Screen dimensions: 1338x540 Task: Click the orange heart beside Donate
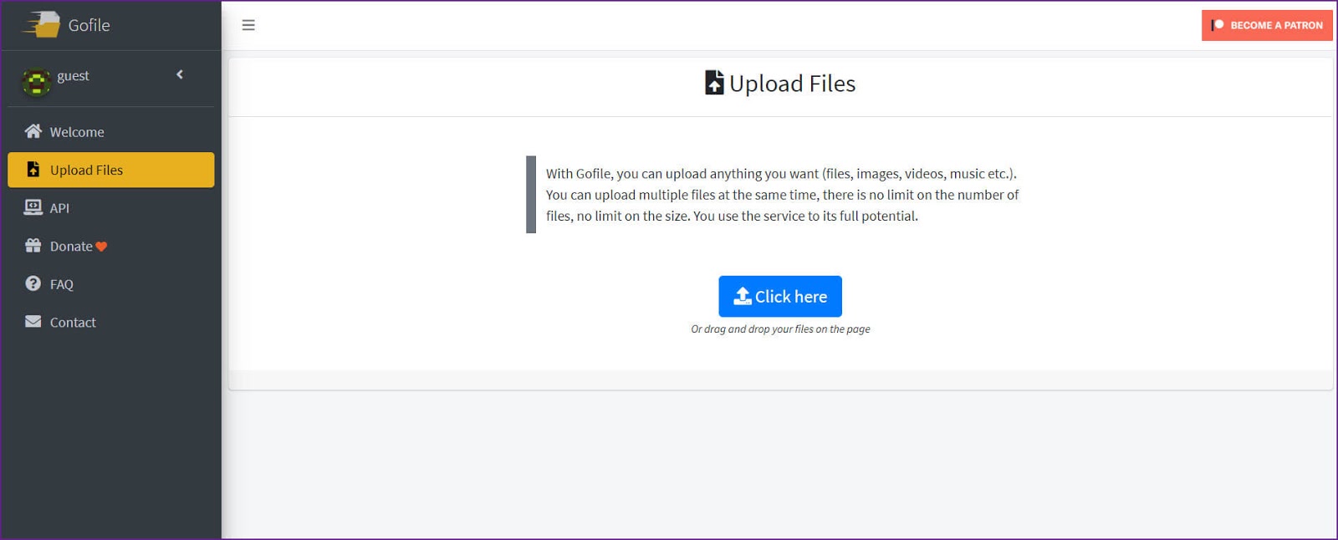tap(101, 247)
